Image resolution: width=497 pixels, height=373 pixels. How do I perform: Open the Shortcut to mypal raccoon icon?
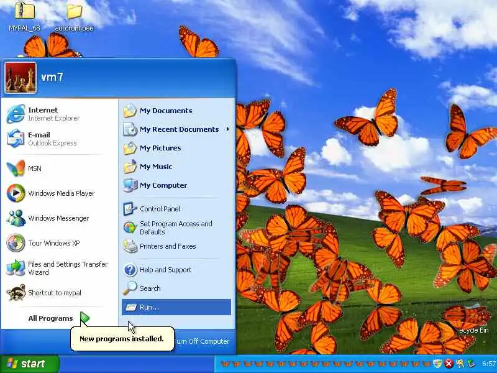tap(16, 292)
